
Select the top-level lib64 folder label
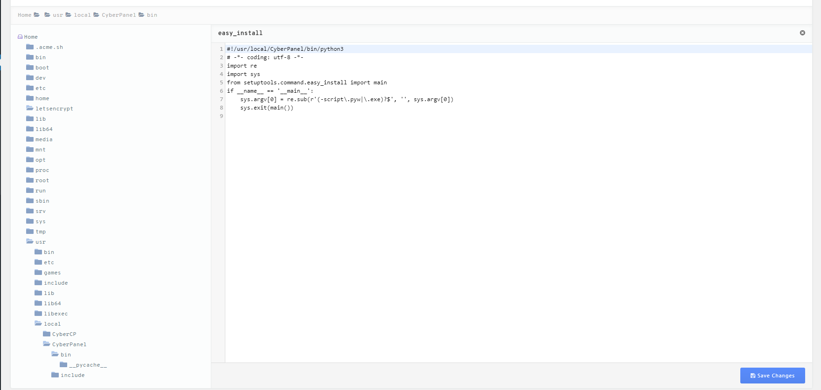point(44,129)
